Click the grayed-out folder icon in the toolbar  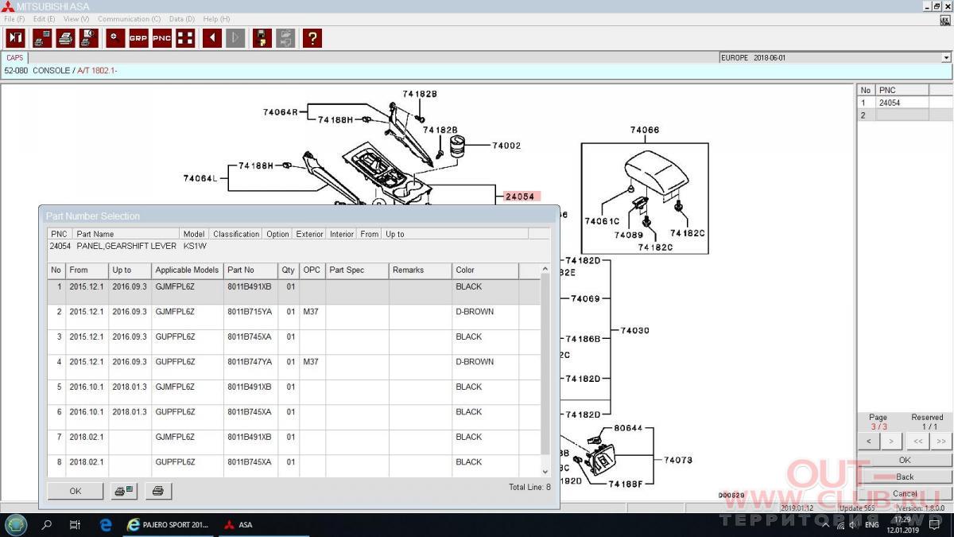[285, 37]
